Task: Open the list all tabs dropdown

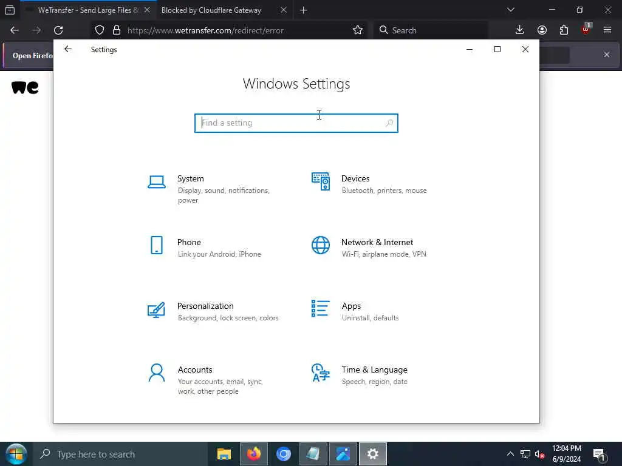Action: point(511,10)
